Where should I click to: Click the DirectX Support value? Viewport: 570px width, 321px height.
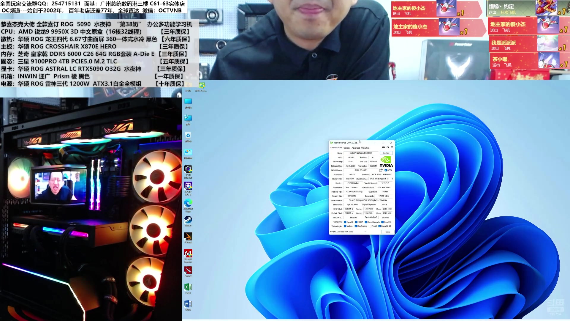click(x=385, y=183)
